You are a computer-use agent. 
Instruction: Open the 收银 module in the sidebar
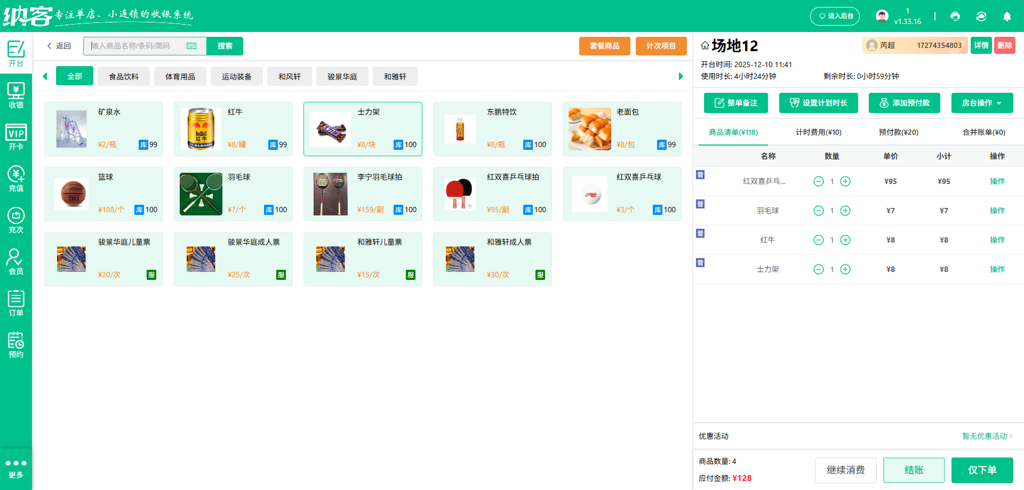pos(16,96)
